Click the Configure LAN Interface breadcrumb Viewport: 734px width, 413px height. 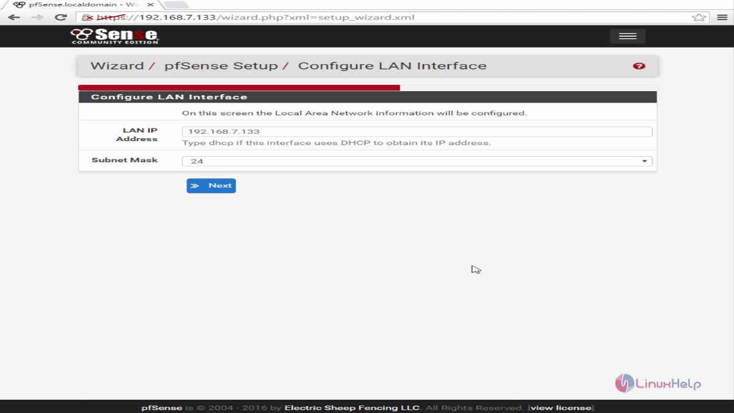(392, 65)
